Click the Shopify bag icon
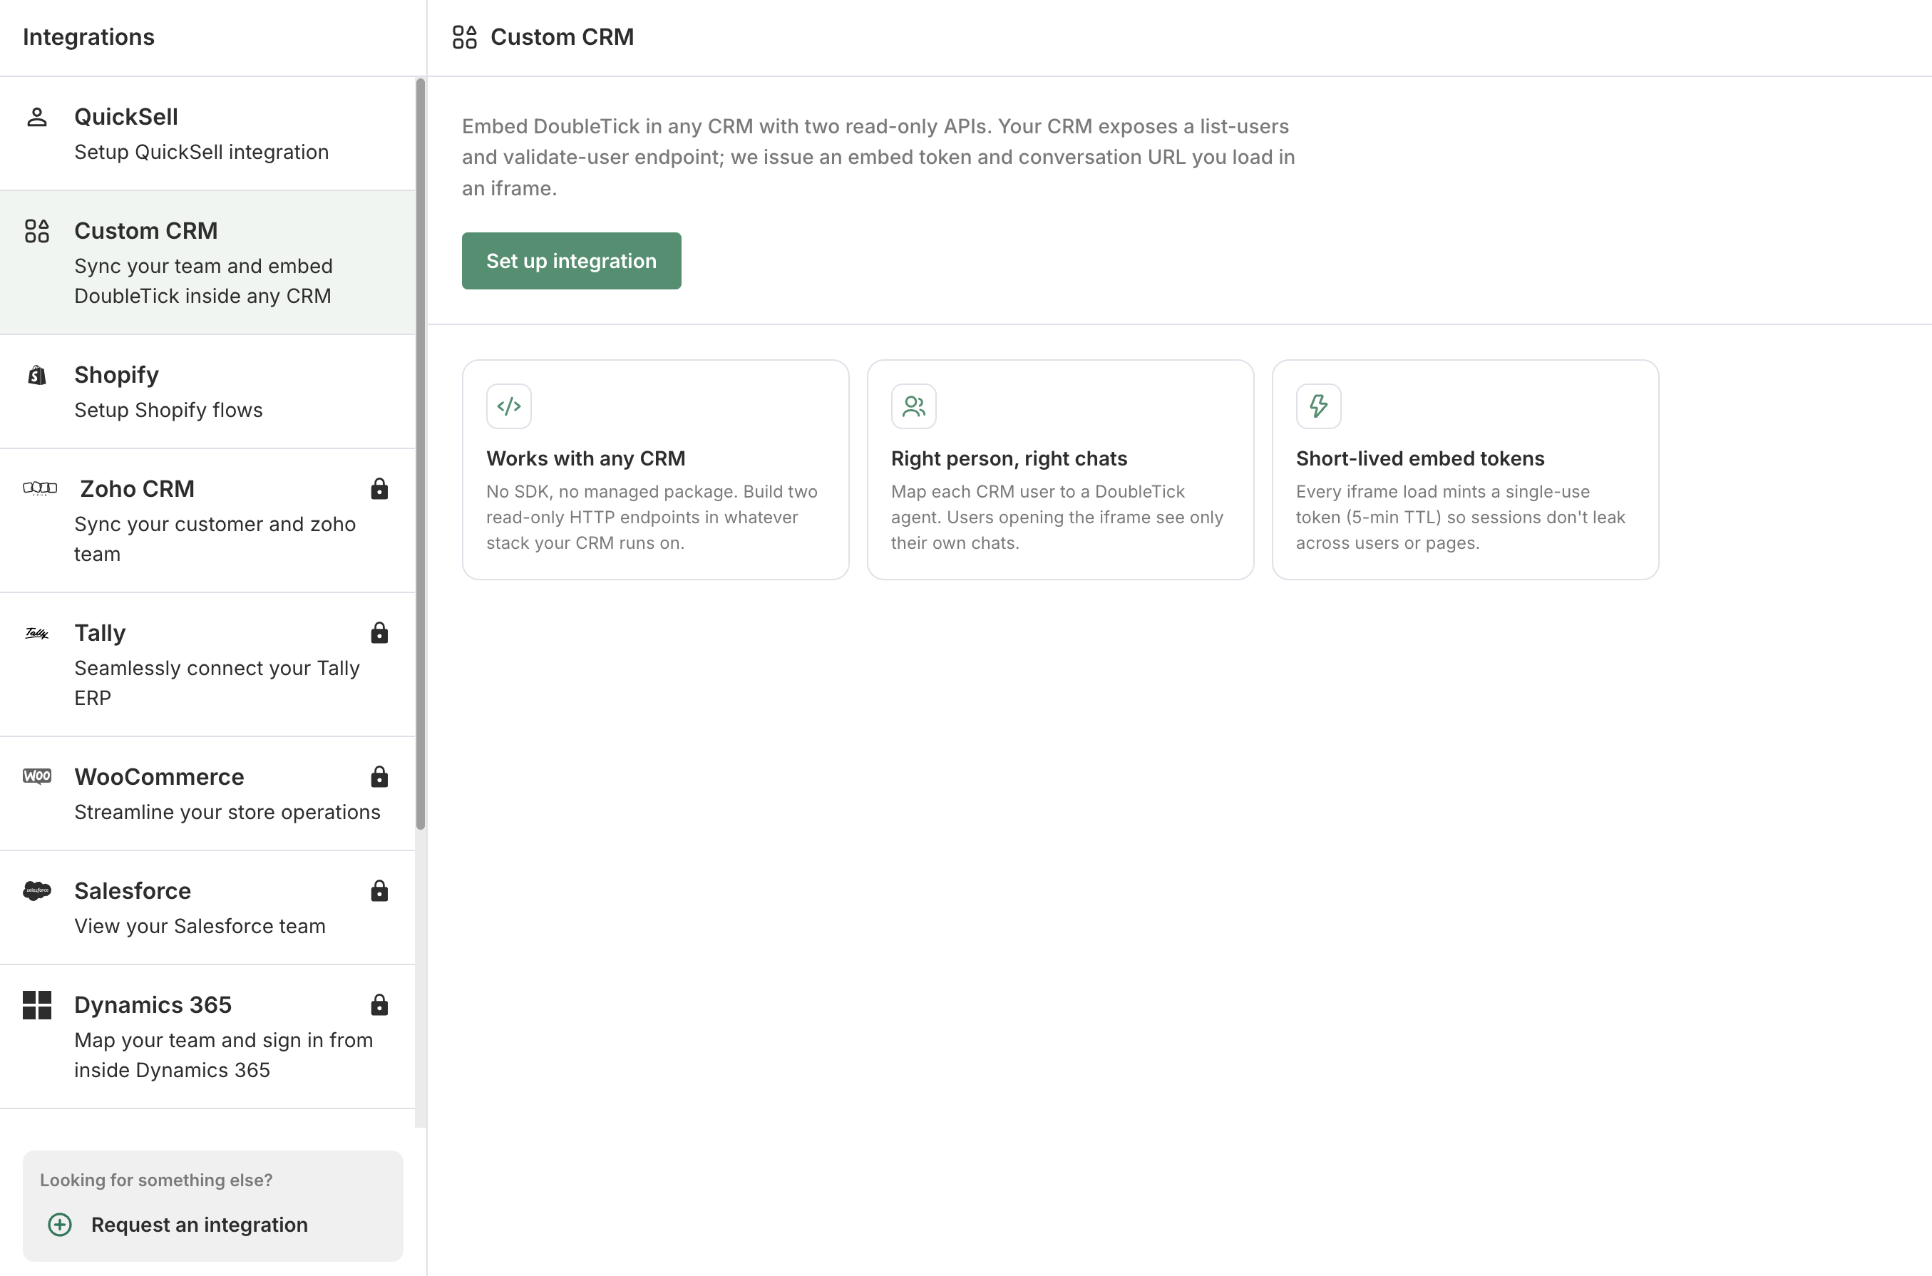This screenshot has height=1276, width=1932. coord(36,375)
